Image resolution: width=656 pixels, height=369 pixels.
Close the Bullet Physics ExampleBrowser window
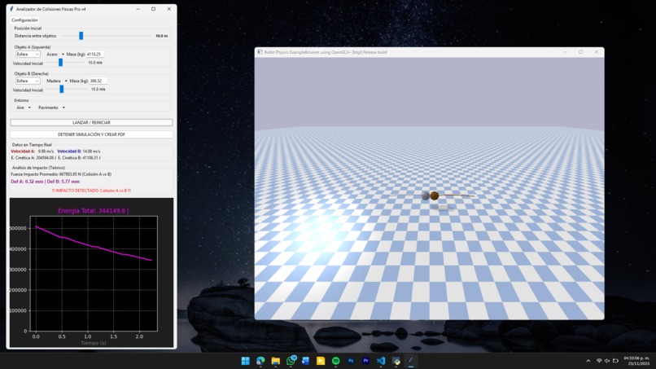pos(596,52)
